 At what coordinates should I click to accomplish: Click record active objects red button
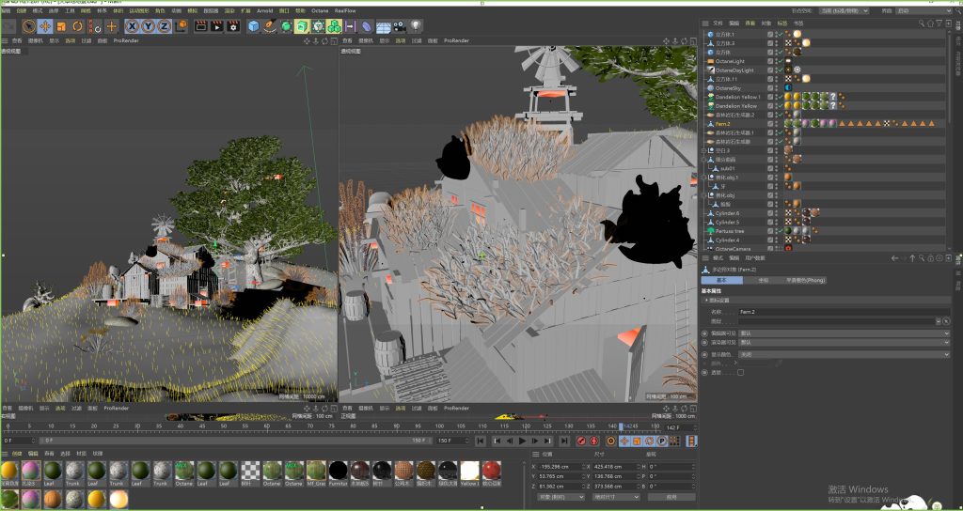[581, 441]
